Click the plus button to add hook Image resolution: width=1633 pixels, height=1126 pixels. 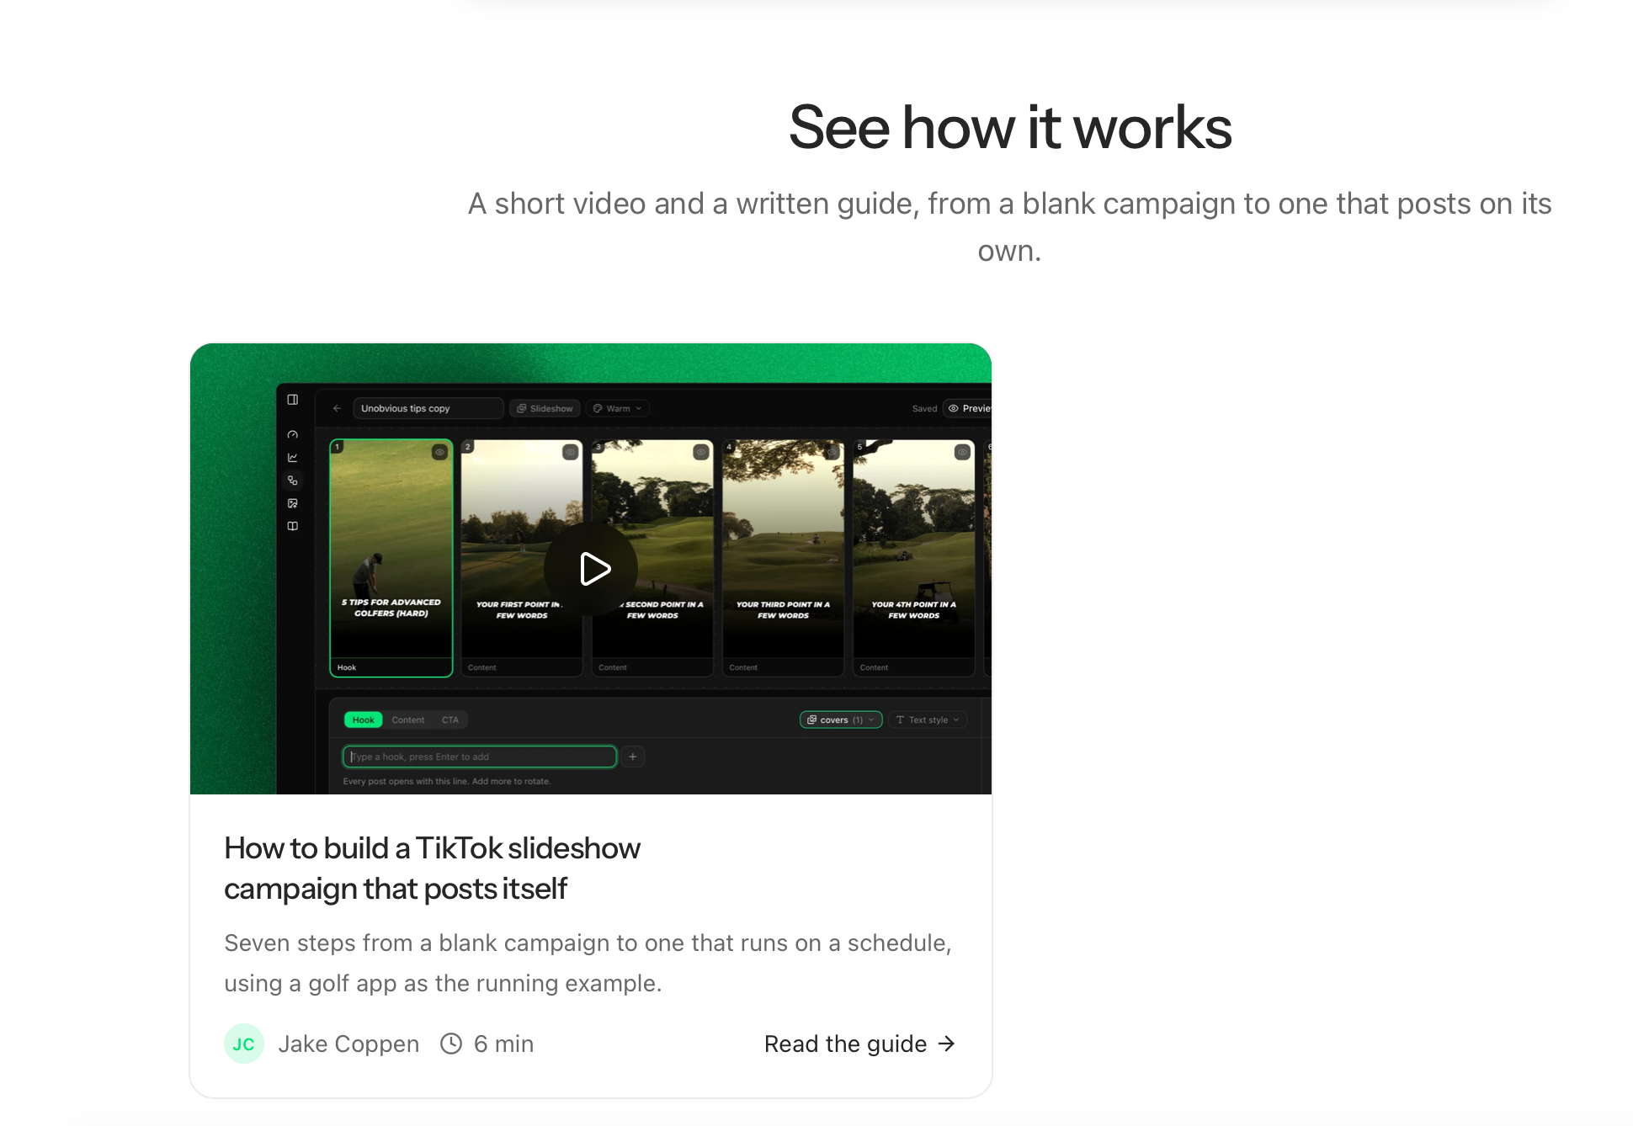[x=633, y=757]
